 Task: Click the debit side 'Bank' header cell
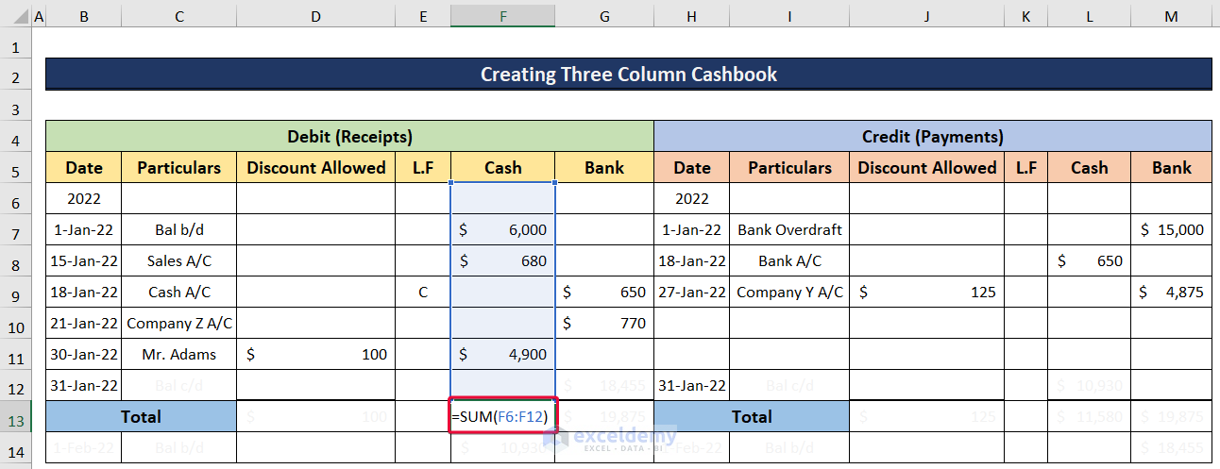[x=604, y=167]
